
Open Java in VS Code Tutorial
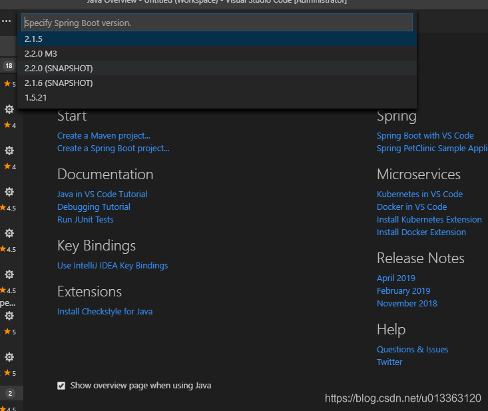pyautogui.click(x=102, y=195)
